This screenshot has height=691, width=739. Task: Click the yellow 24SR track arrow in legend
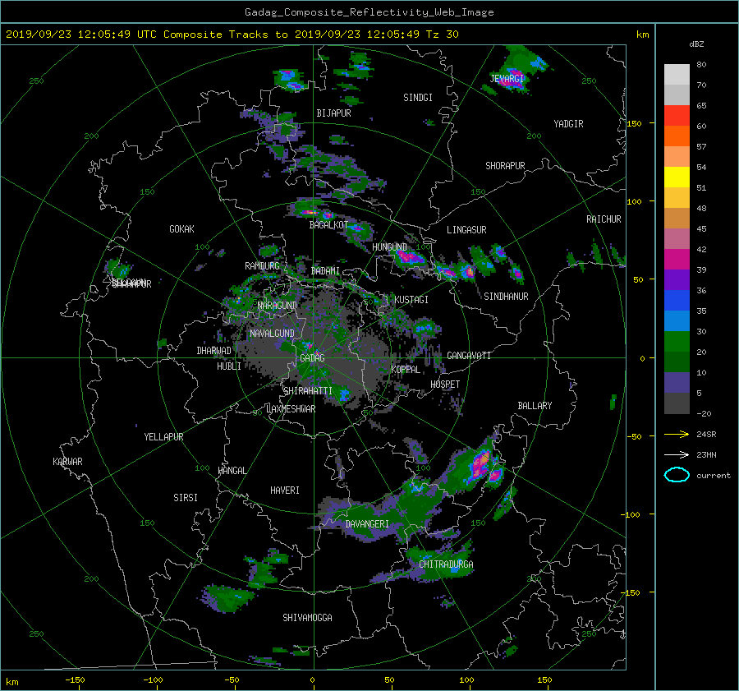[677, 434]
